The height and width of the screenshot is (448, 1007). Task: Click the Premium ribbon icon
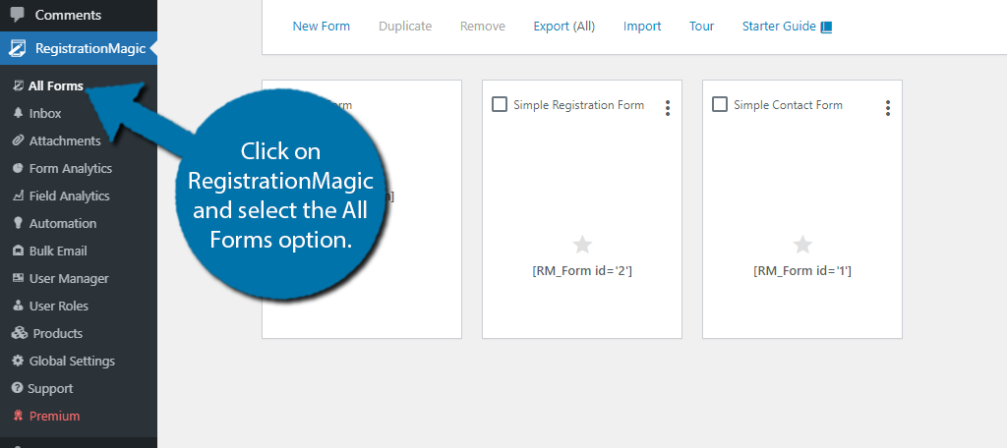18,416
